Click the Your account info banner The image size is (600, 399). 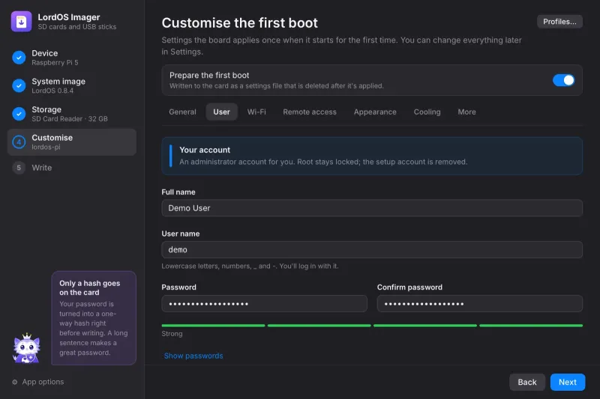click(x=372, y=156)
